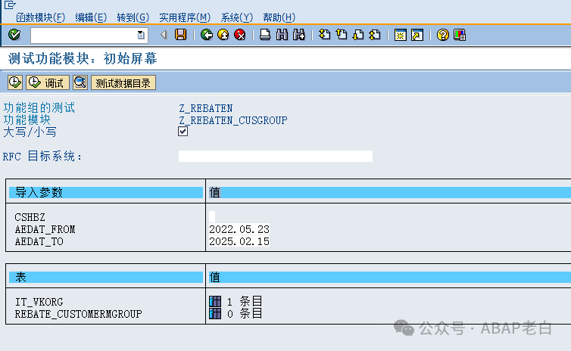Open REBATE_CUSTOMERMGROUP table entries icon
The width and height of the screenshot is (571, 351).
click(x=215, y=313)
